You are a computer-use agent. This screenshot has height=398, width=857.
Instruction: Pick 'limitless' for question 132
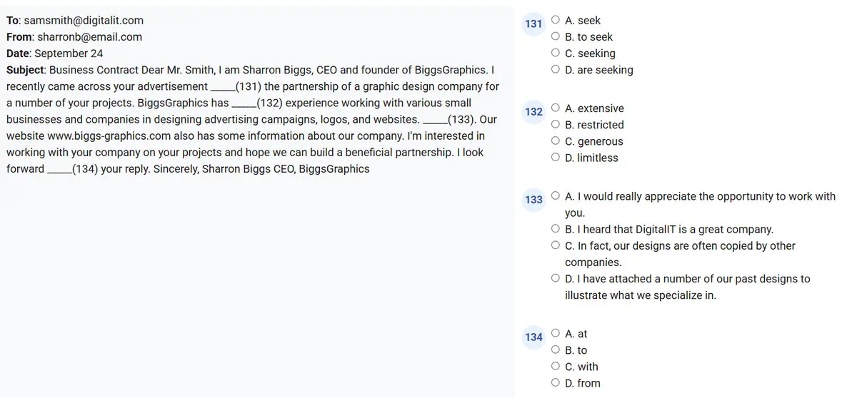click(x=556, y=158)
